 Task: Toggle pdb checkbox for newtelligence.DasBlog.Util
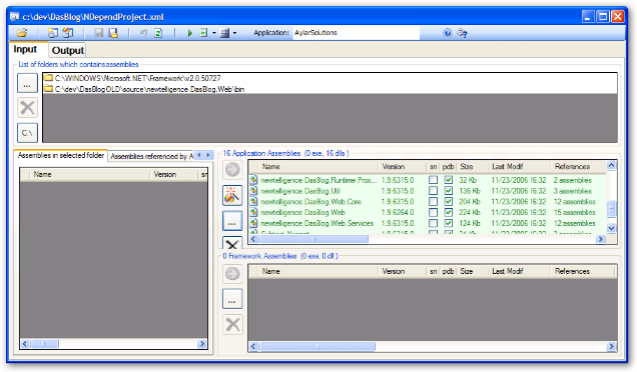448,191
